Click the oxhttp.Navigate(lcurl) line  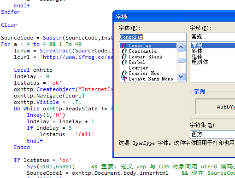click(x=49, y=96)
